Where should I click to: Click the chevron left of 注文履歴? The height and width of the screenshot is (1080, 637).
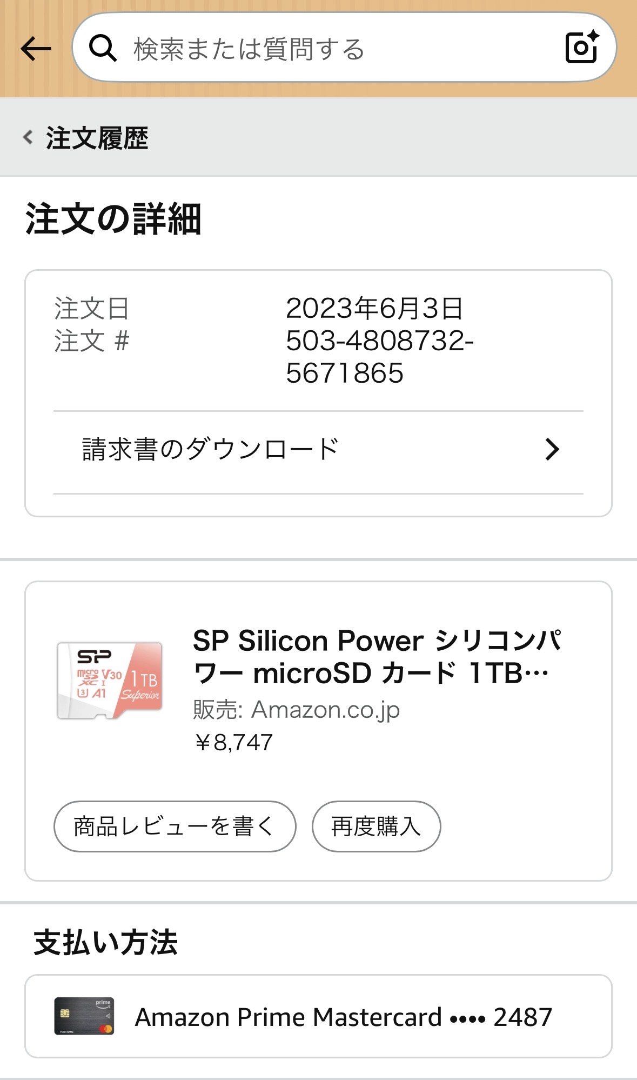click(x=28, y=137)
